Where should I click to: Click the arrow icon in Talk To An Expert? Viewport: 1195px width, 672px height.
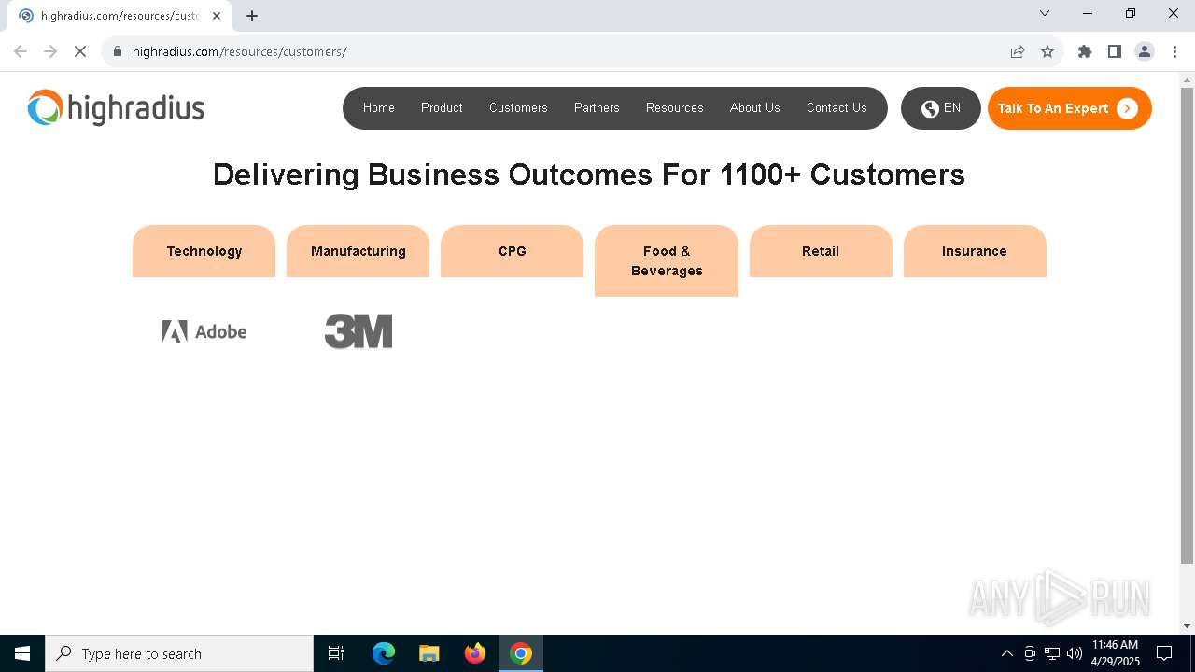(1127, 108)
